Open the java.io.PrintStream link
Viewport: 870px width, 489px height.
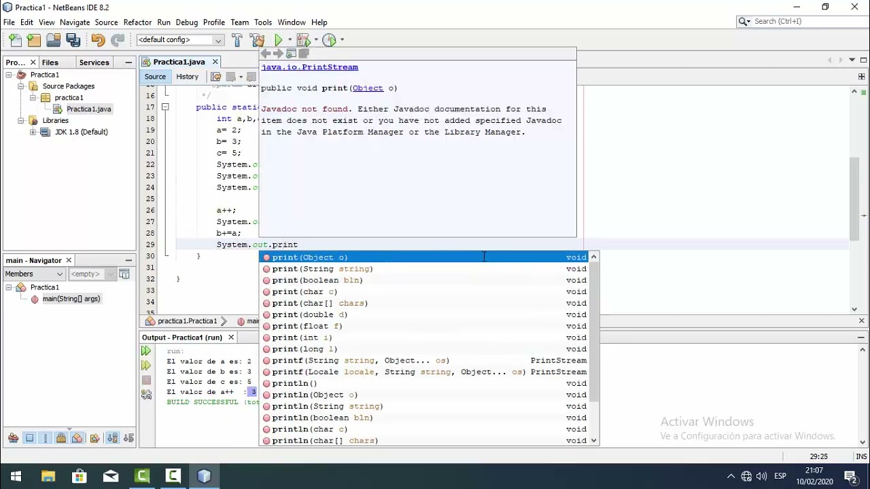[x=309, y=67]
